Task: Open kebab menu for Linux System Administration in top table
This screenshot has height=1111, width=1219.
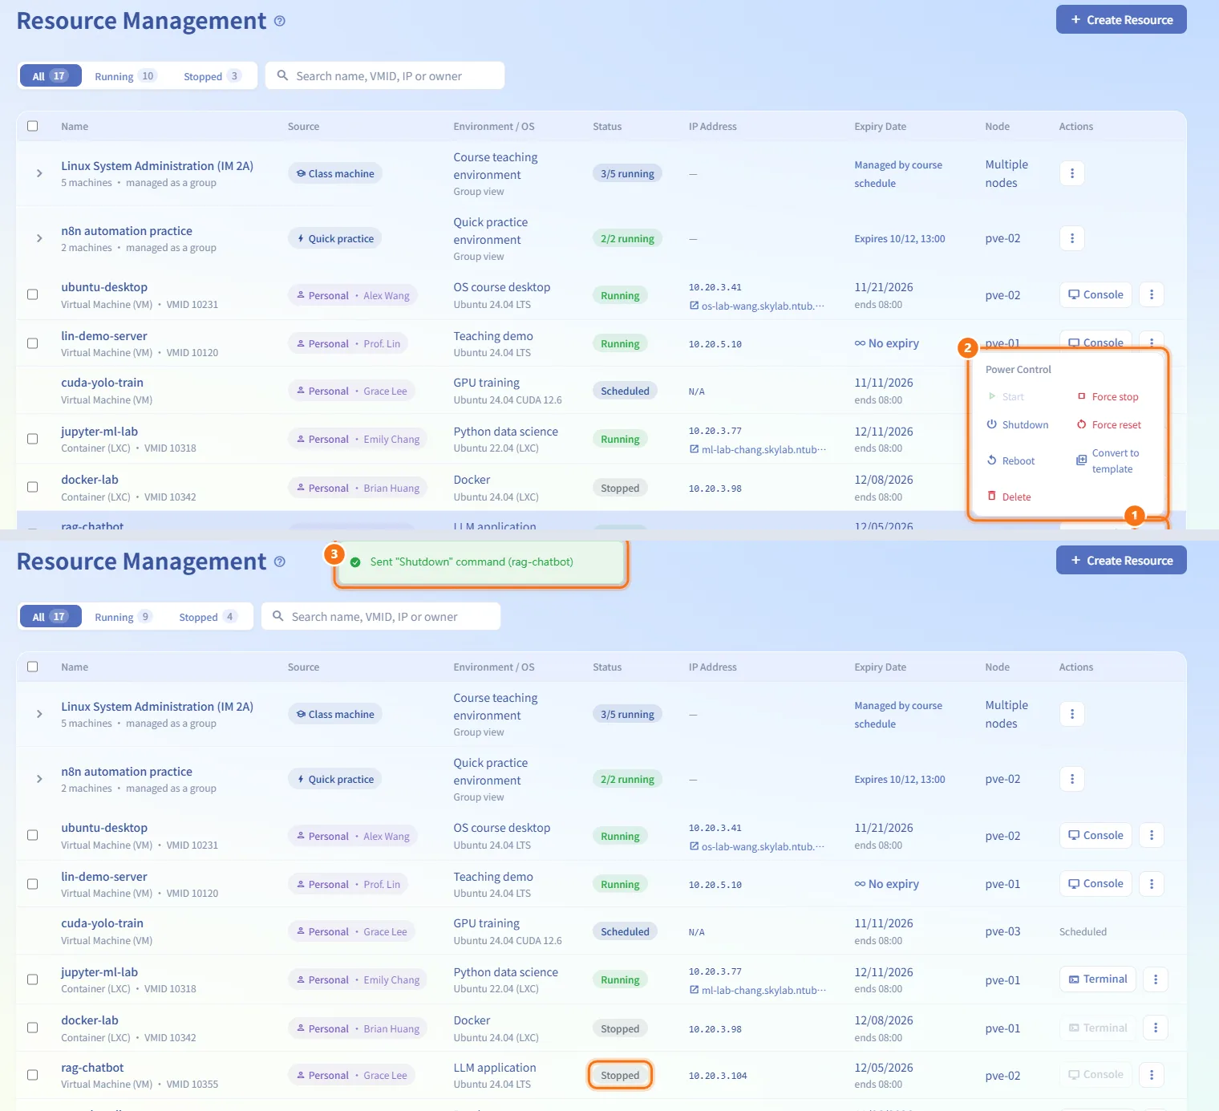Action: pyautogui.click(x=1071, y=173)
